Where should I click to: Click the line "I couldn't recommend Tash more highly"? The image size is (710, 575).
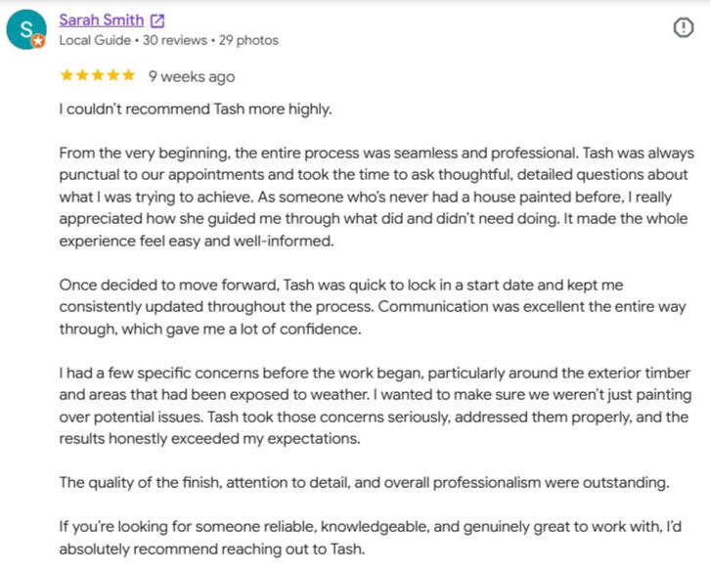196,110
